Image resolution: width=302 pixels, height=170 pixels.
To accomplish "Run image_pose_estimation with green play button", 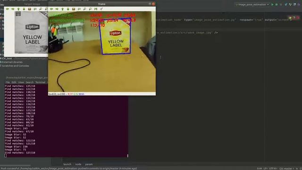I will (272, 4).
